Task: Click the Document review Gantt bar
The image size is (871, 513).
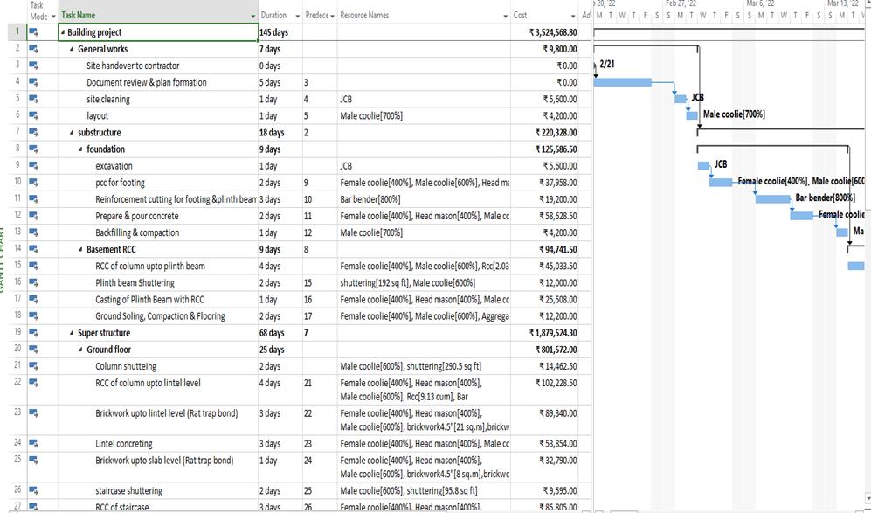Action: coord(623,82)
